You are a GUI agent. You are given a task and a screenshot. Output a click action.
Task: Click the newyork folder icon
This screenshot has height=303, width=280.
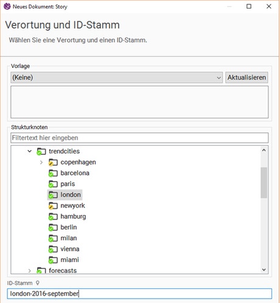click(x=53, y=206)
